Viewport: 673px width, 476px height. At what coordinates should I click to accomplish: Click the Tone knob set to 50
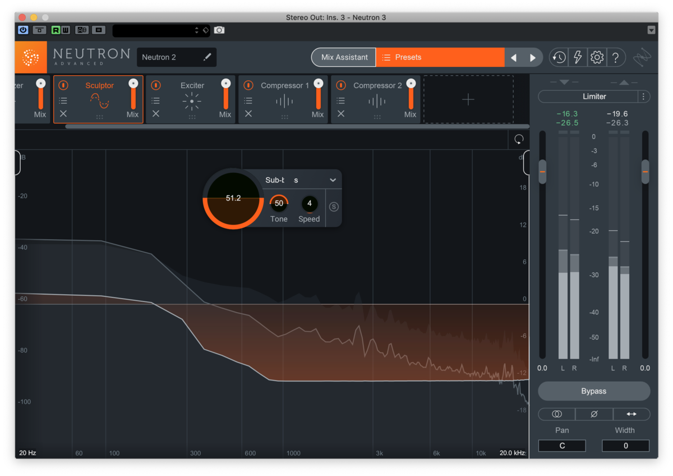[x=279, y=203]
